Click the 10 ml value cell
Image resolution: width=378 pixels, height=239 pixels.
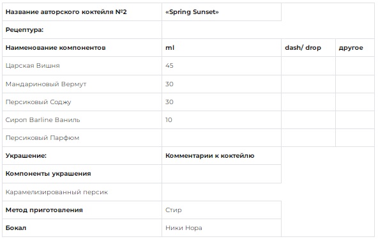222,120
